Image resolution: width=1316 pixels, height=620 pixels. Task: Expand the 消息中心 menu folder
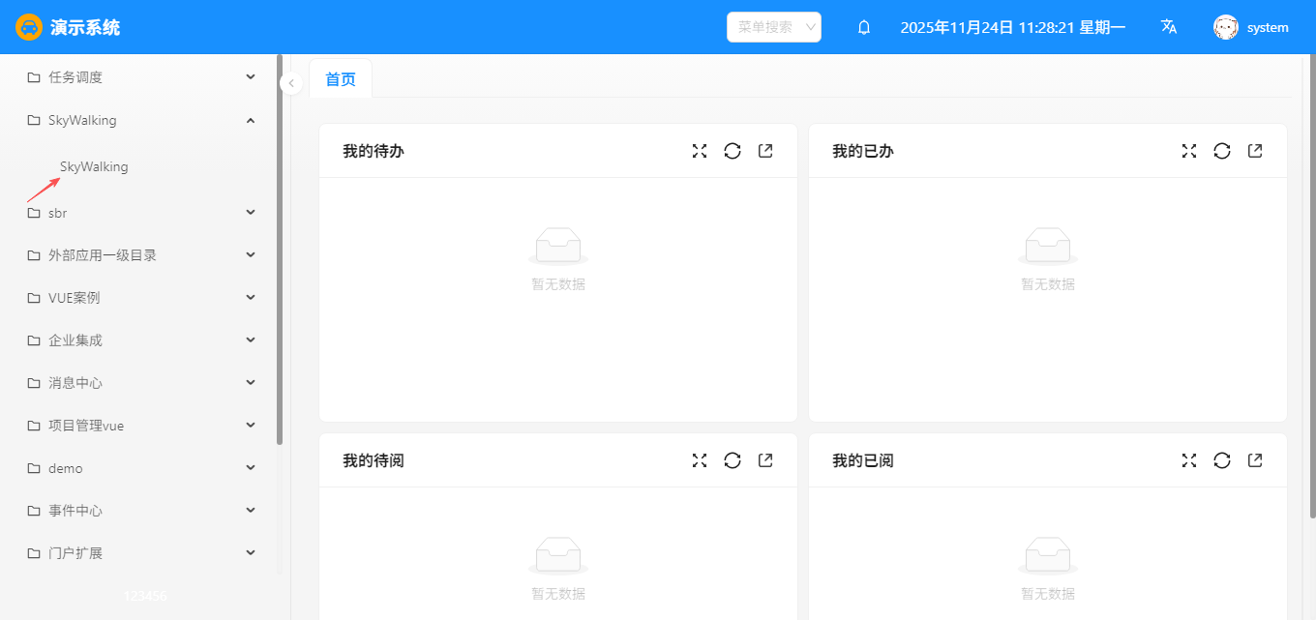coord(141,383)
